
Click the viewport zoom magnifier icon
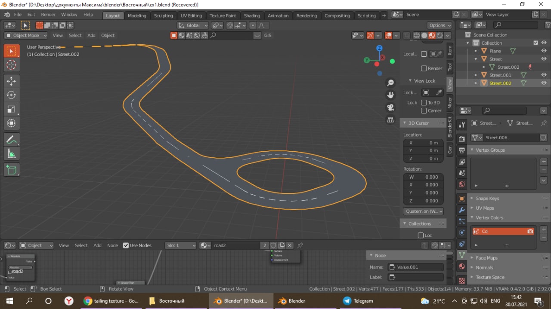(390, 83)
